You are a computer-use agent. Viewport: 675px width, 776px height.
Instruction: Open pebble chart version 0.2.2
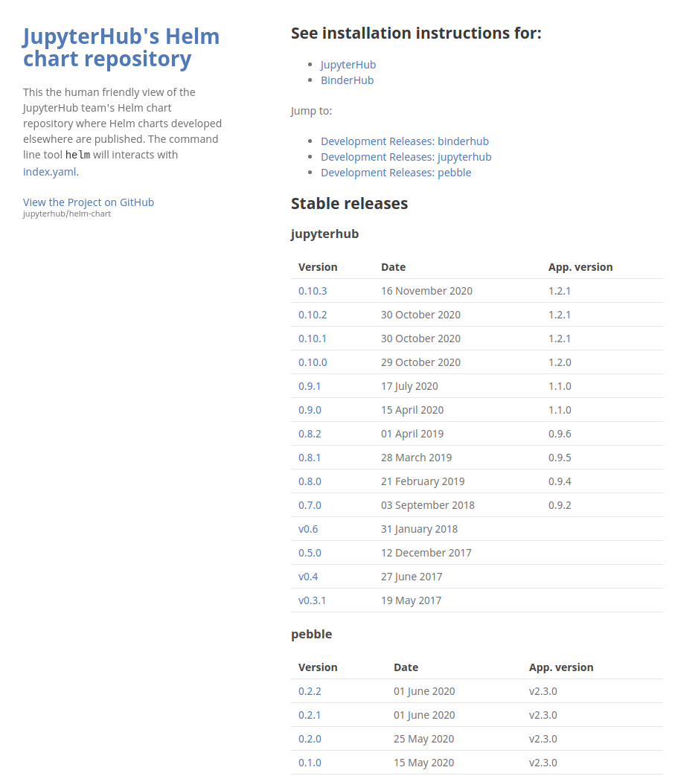click(x=310, y=690)
